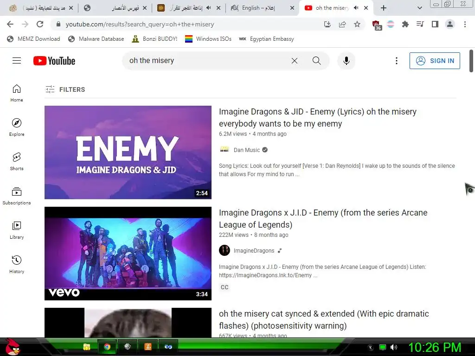This screenshot has height=356, width=475.
Task: Open a new tab with plus button
Action: [x=384, y=8]
